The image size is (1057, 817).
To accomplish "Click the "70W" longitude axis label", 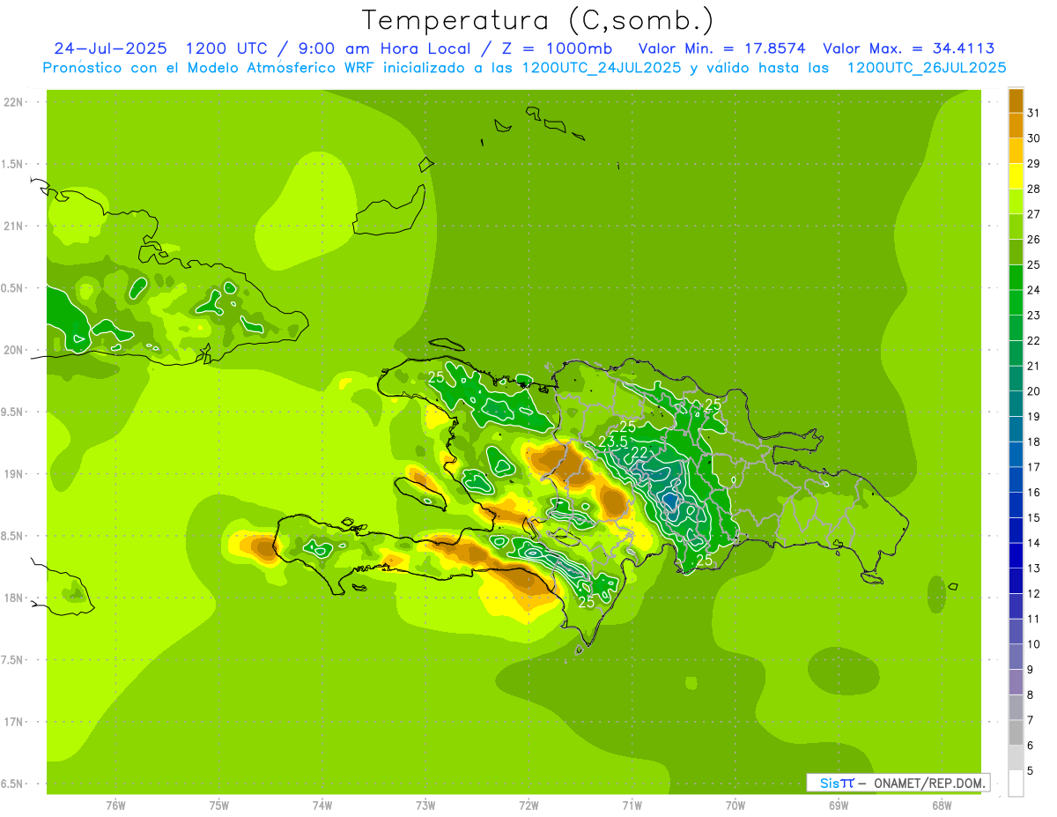I will 735,805.
